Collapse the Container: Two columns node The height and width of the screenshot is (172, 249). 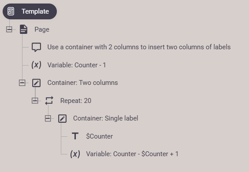point(22,83)
